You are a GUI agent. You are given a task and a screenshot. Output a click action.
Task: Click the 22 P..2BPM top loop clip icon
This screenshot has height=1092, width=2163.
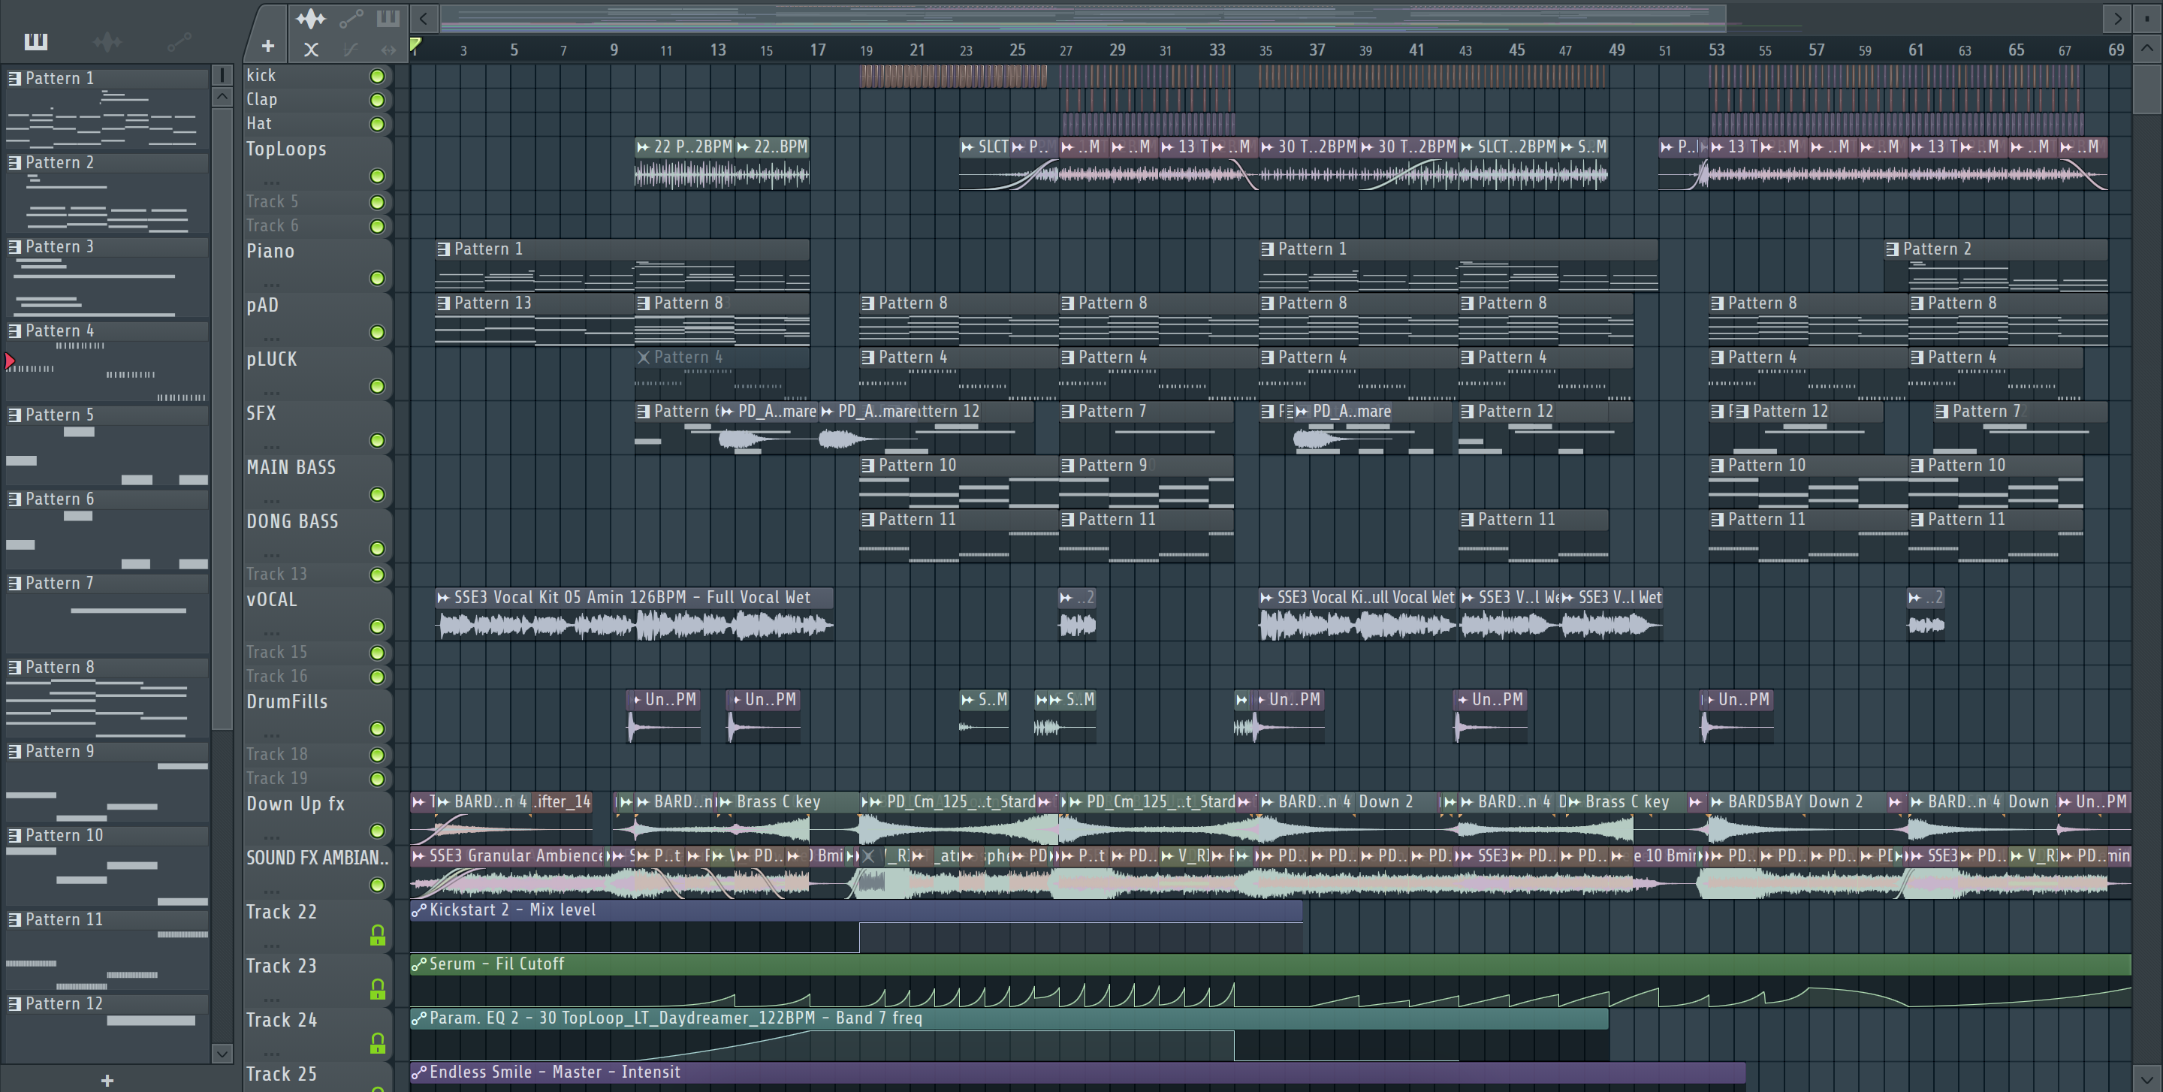643,147
